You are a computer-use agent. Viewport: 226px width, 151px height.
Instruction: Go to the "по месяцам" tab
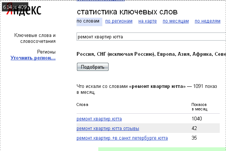click(x=176, y=21)
